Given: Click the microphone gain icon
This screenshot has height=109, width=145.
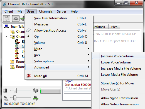Looking at the screenshot, I should tap(6, 98).
